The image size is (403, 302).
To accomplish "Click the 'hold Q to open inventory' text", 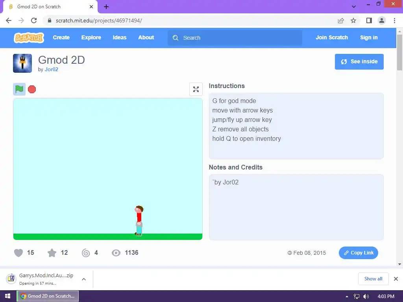I will (x=246, y=139).
